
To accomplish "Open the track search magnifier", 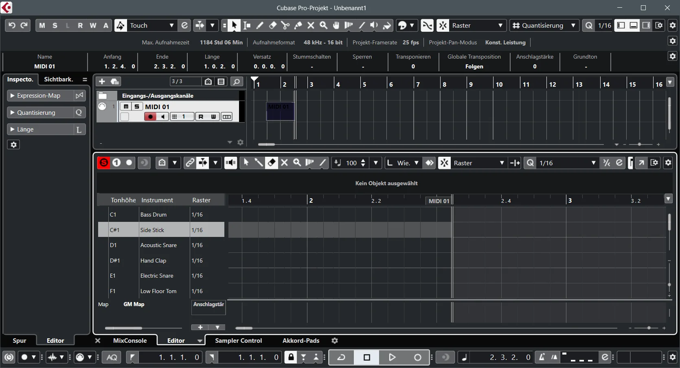I will coord(237,81).
